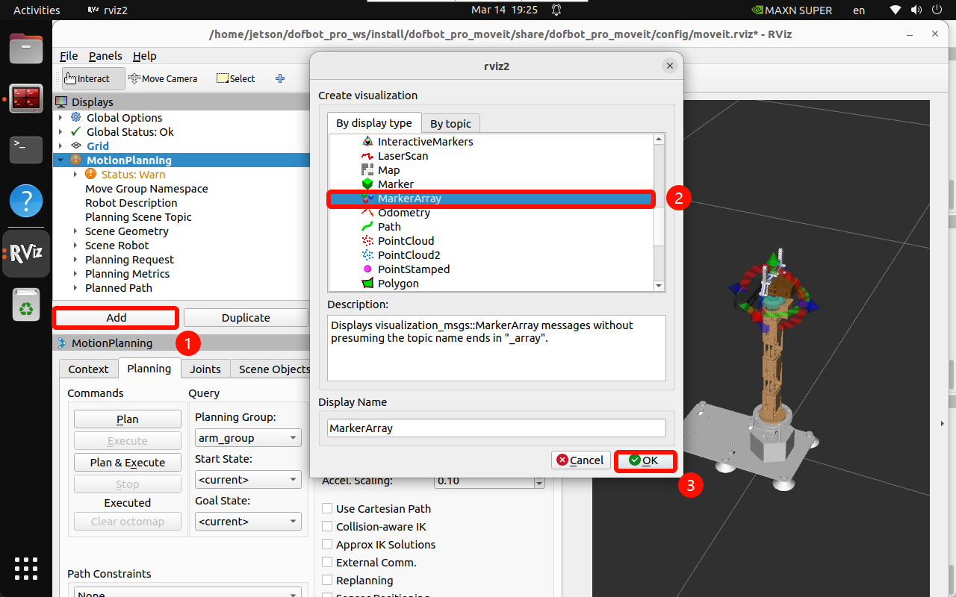This screenshot has width=956, height=597.
Task: Open the Start State dropdown
Action: tap(248, 479)
